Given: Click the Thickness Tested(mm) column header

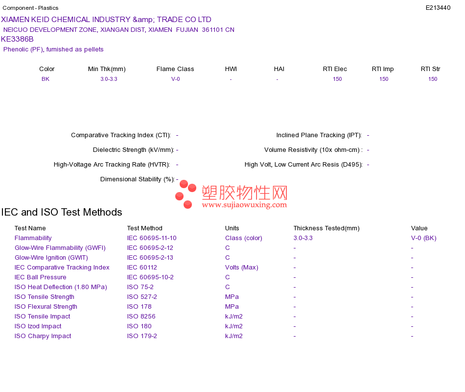Looking at the screenshot, I should [326, 228].
